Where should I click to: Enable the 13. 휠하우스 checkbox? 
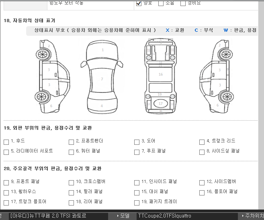click(6, 192)
